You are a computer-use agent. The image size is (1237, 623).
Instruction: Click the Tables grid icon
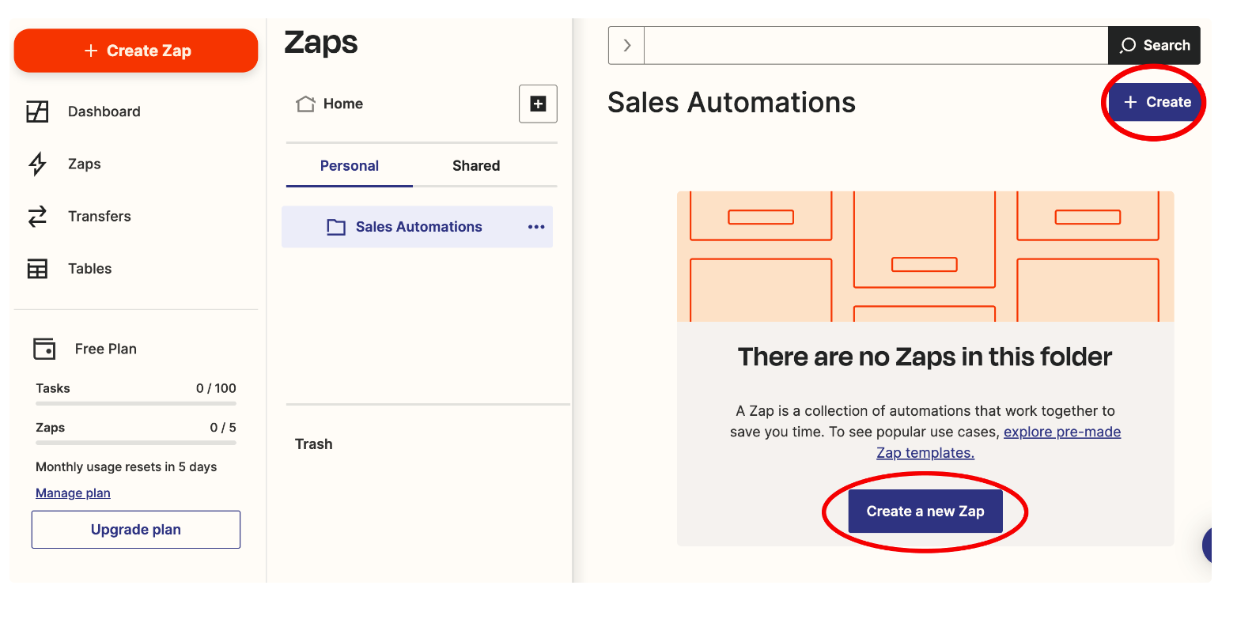tap(37, 269)
